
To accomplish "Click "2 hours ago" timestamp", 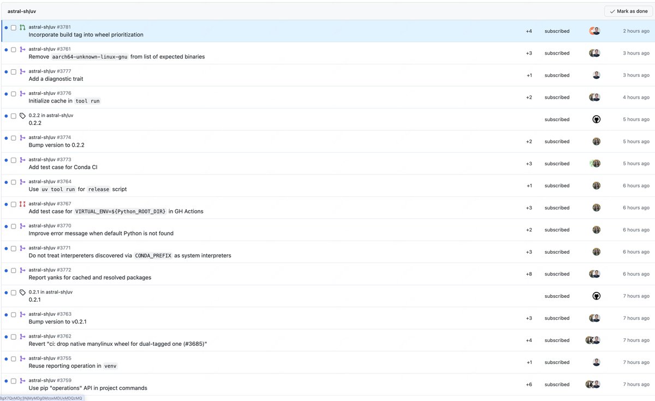I will 636,31.
